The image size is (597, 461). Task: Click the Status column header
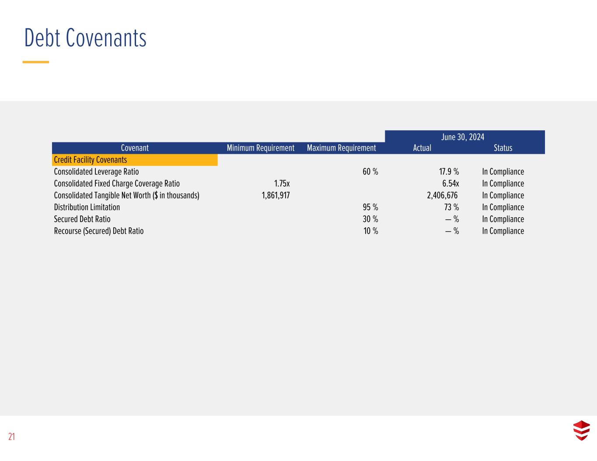coord(503,148)
